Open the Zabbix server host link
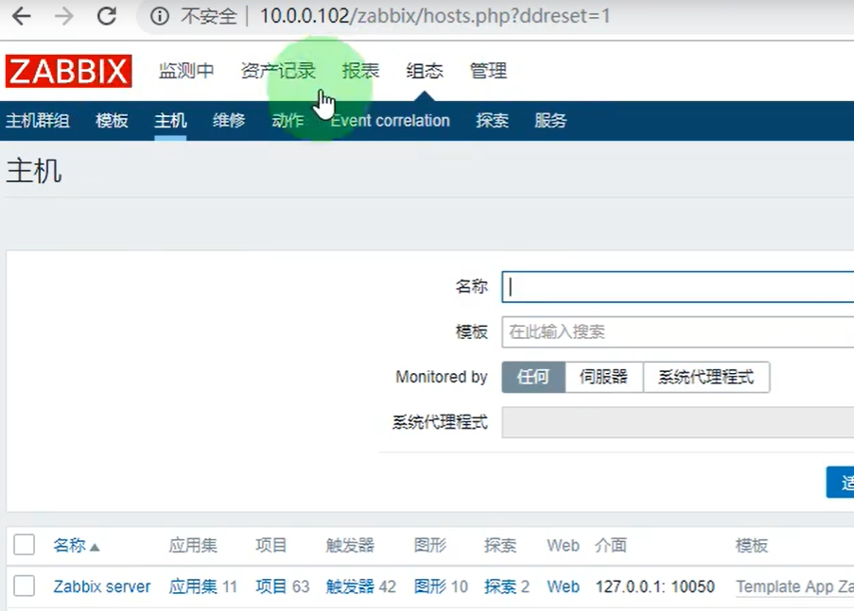Image resolution: width=854 pixels, height=611 pixels. (101, 586)
